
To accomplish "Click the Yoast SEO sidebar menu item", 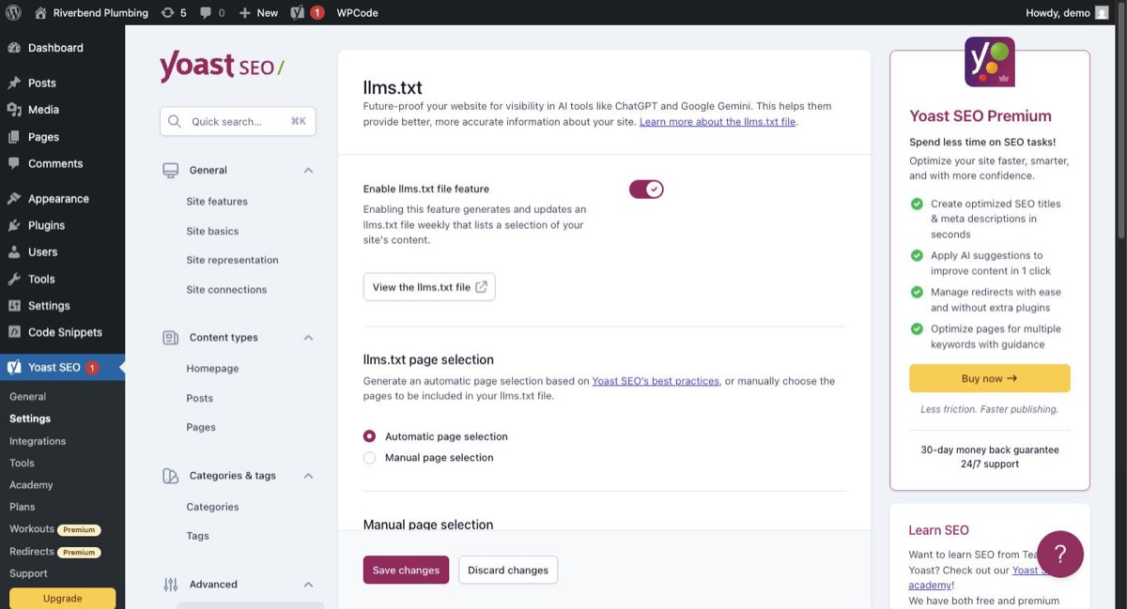I will (62, 368).
